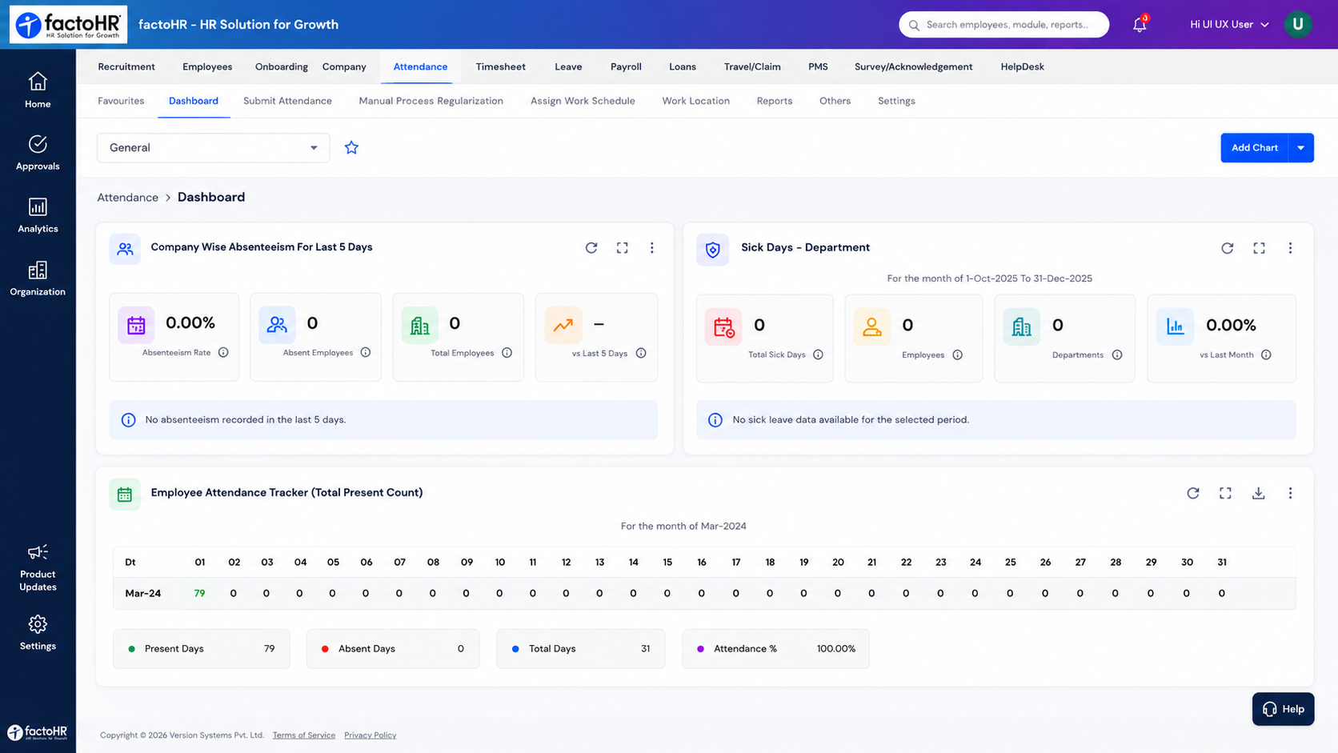Viewport: 1338px width, 753px height.
Task: Open the Privacy Policy link
Action: pyautogui.click(x=370, y=735)
